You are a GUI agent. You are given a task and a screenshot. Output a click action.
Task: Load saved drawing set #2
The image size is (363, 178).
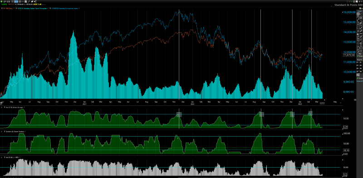tap(361, 62)
